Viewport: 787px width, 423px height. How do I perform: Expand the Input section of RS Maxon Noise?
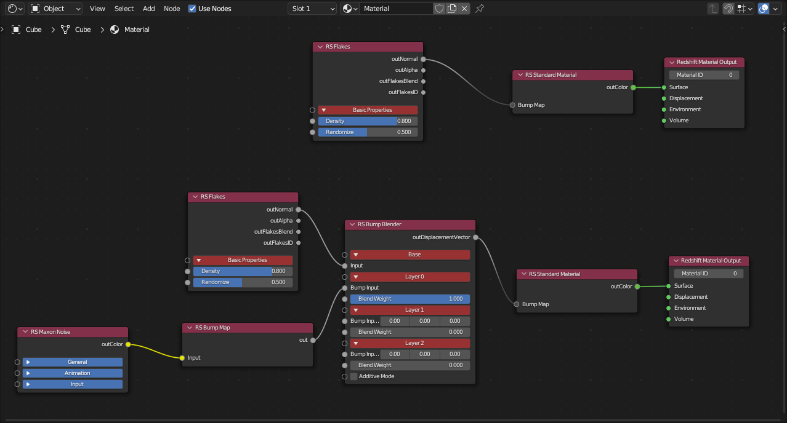73,384
